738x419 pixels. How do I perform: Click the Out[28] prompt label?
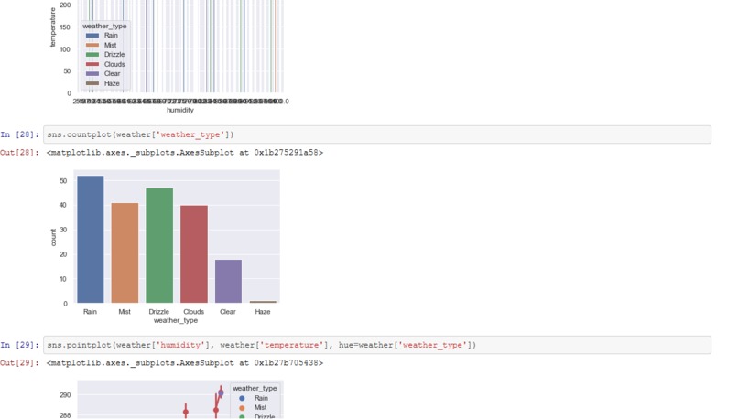coord(20,153)
